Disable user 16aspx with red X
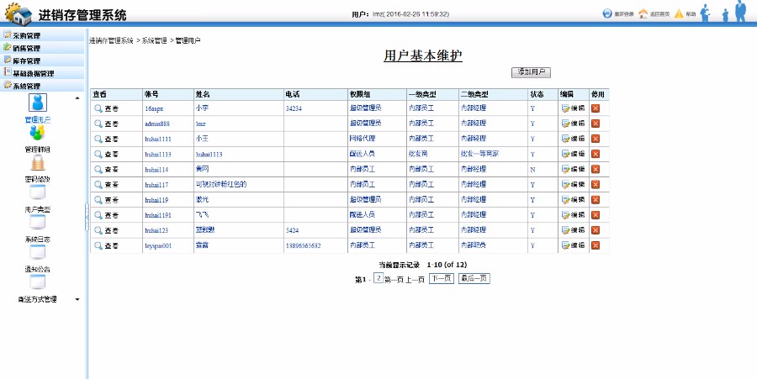The image size is (757, 379). point(596,108)
